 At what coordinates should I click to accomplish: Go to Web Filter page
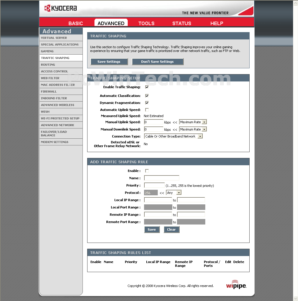coord(61,78)
